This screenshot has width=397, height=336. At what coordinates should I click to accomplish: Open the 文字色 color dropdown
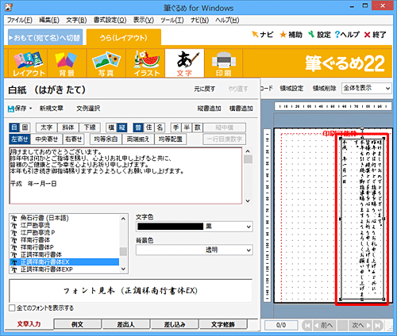pyautogui.click(x=195, y=227)
